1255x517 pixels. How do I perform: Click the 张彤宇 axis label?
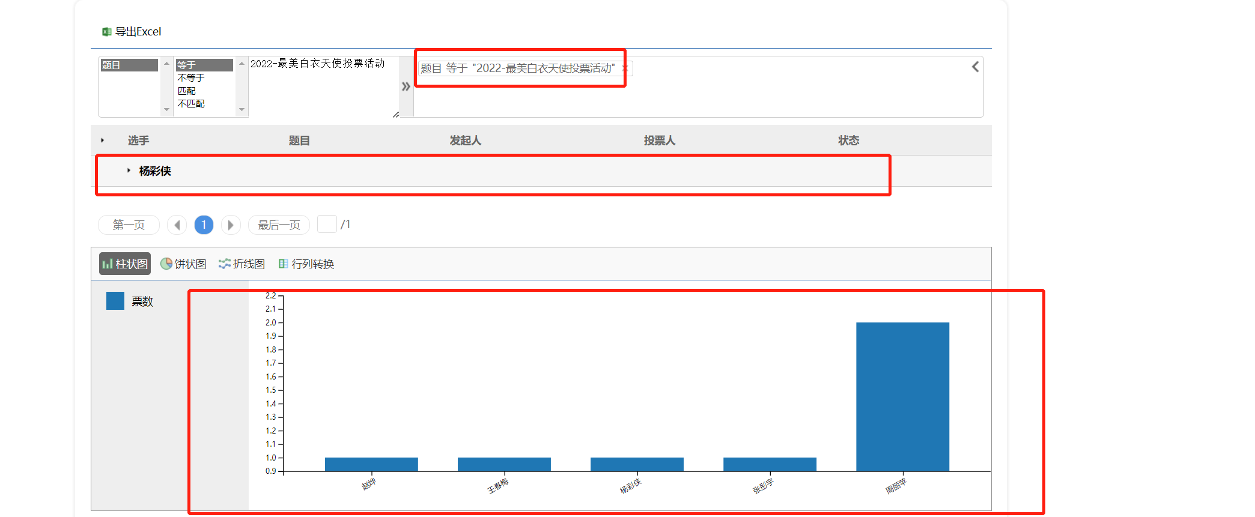763,486
